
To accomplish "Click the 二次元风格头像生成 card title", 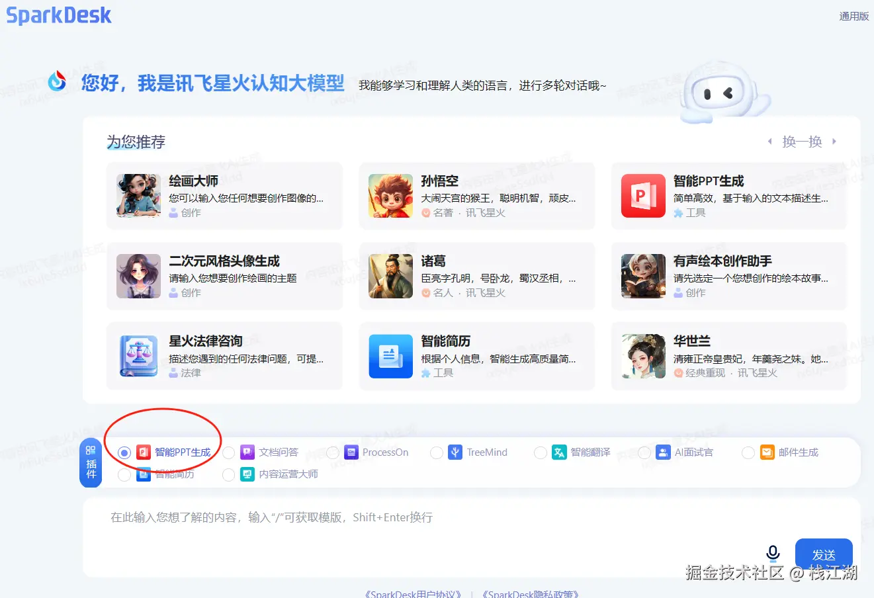I will (x=224, y=261).
